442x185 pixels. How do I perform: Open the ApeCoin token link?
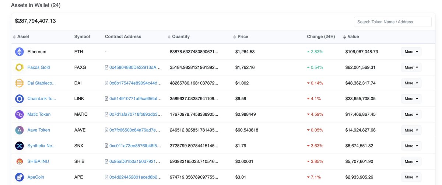point(36,177)
